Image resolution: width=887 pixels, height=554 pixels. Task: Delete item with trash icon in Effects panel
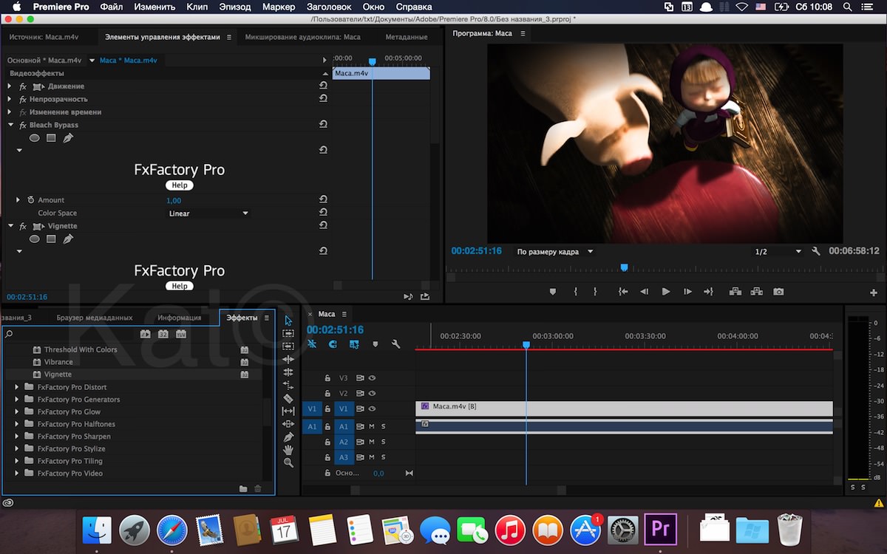[x=258, y=488]
